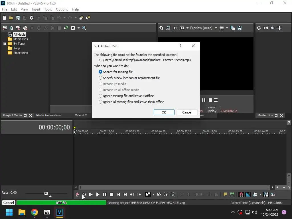Viewport: 292px width, 219px height.
Task: Open the mixing console icon
Action: tap(279, 28)
